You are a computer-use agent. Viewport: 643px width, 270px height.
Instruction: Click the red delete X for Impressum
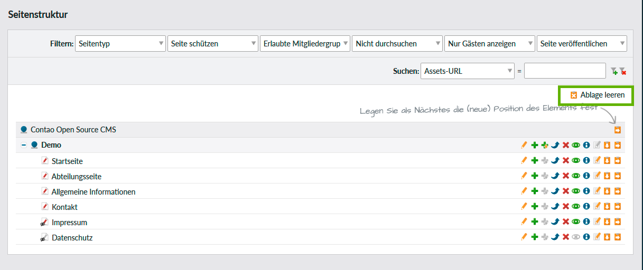coord(565,222)
